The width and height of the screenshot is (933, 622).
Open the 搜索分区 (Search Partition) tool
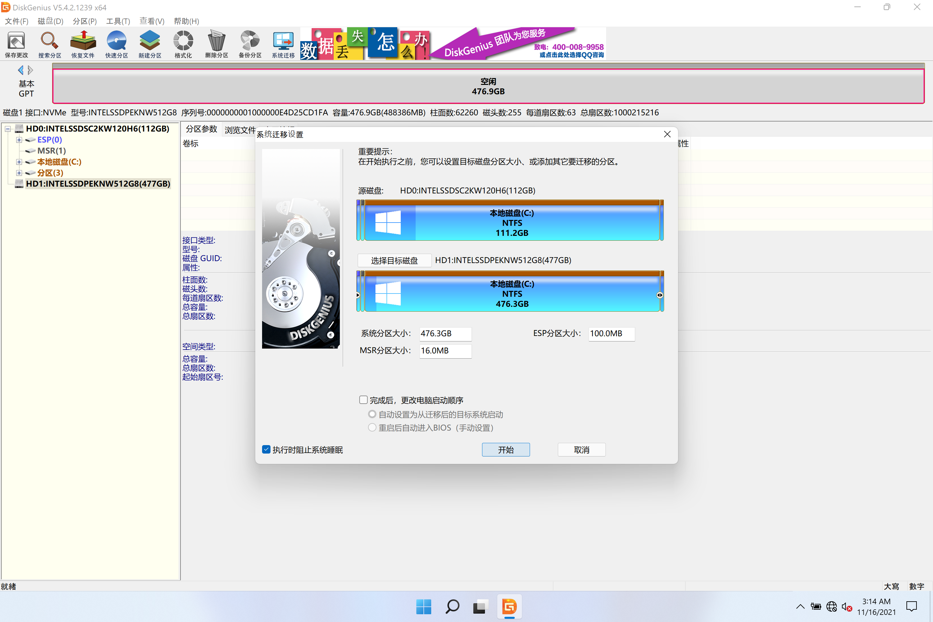(50, 44)
